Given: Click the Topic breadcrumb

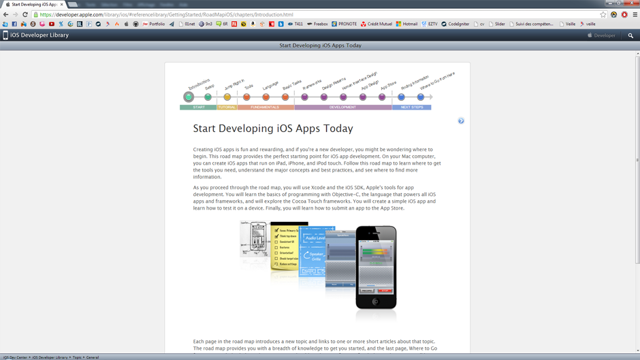Looking at the screenshot, I should (77, 357).
